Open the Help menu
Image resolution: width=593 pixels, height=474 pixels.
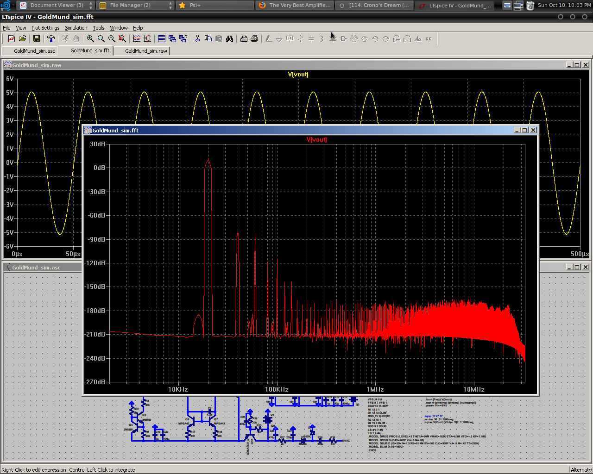pyautogui.click(x=138, y=28)
